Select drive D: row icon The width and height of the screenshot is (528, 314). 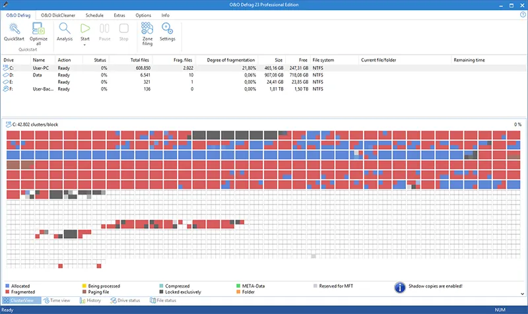[x=6, y=75]
